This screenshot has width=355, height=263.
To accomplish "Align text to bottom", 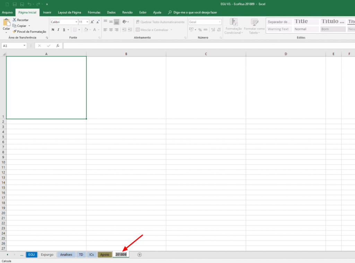I will pyautogui.click(x=116, y=22).
